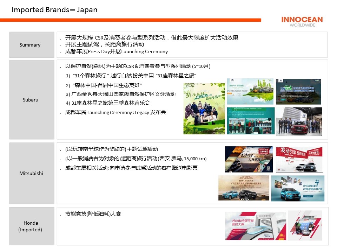
Task: Open the Subaru forest music festival poster
Action: 204,108
